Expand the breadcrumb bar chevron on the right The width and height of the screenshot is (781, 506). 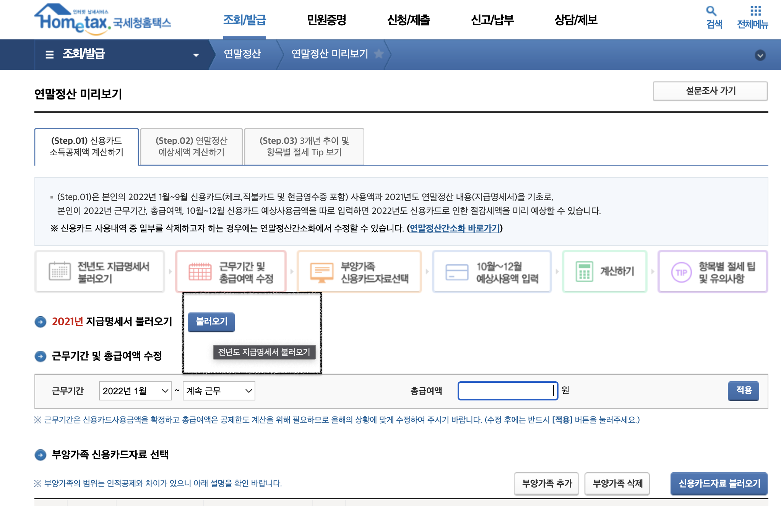click(x=760, y=55)
